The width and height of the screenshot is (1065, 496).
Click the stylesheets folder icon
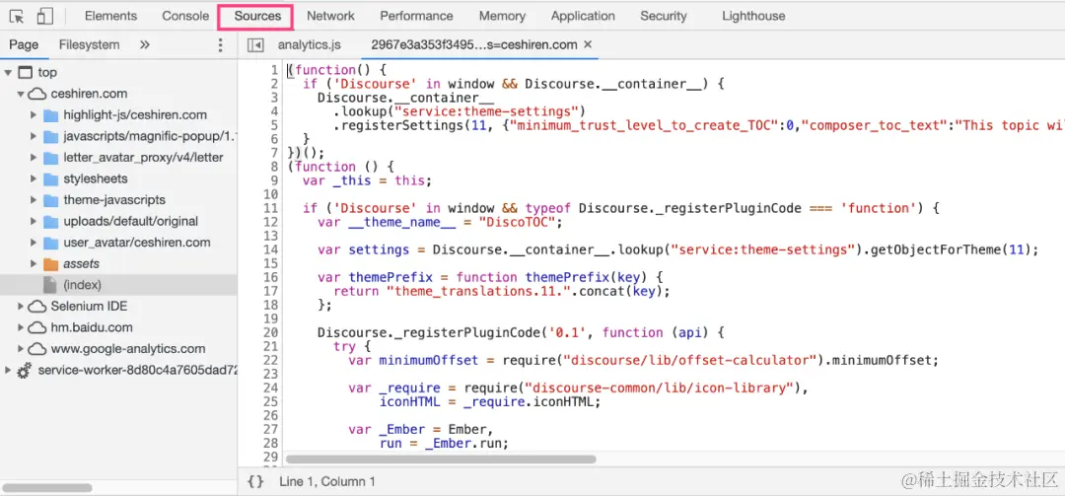pyautogui.click(x=51, y=178)
